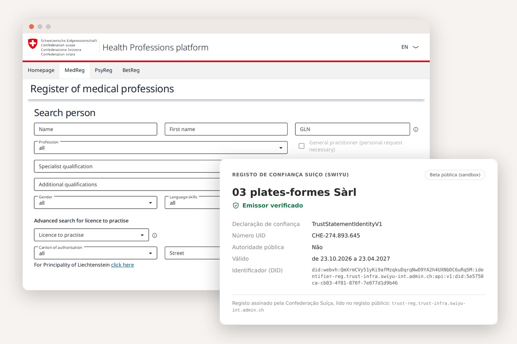Click the UID value CHE-274.893.645
Screen dimensions: 517x344
click(336, 236)
